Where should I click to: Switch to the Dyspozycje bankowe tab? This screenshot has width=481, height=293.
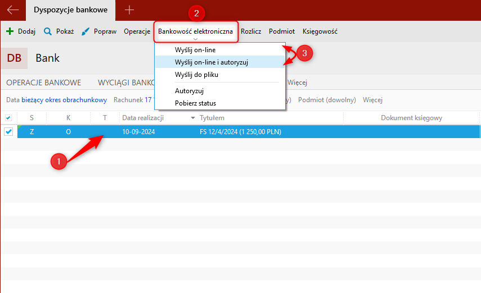(70, 10)
